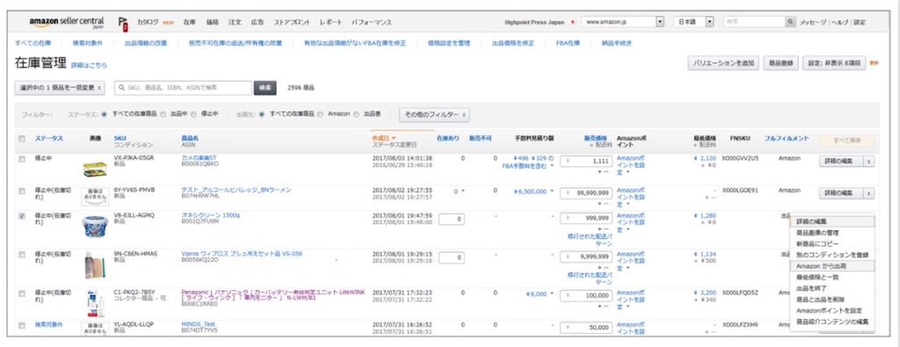Click バリエーションを追加 button

[723, 63]
